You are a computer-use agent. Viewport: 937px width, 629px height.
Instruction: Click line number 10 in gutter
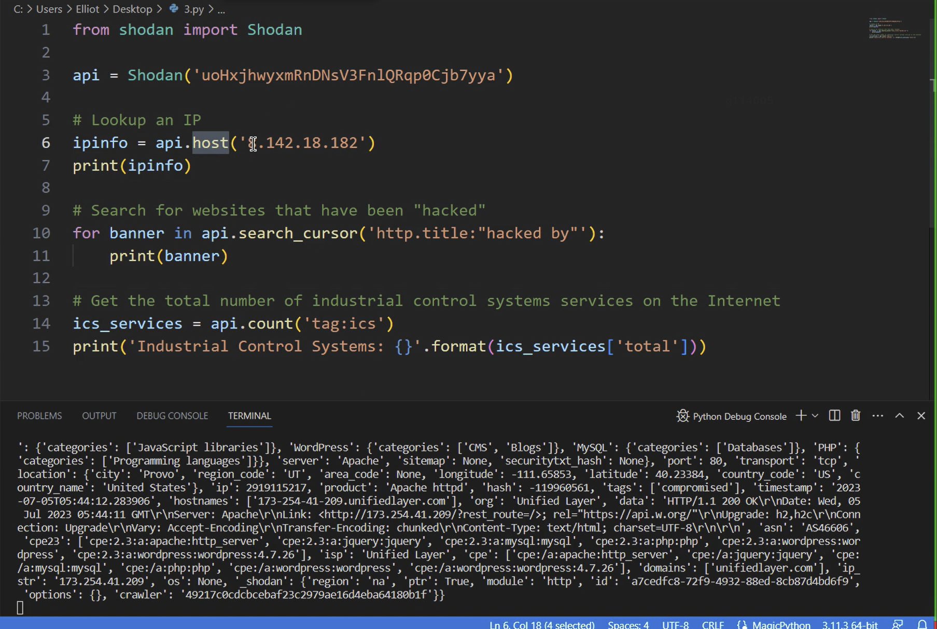(41, 233)
